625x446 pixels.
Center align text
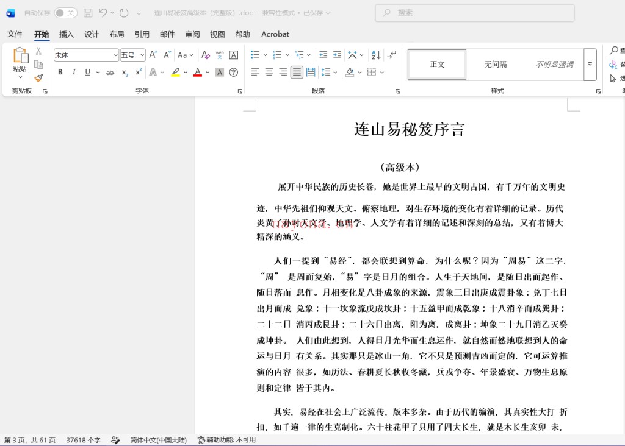point(269,73)
